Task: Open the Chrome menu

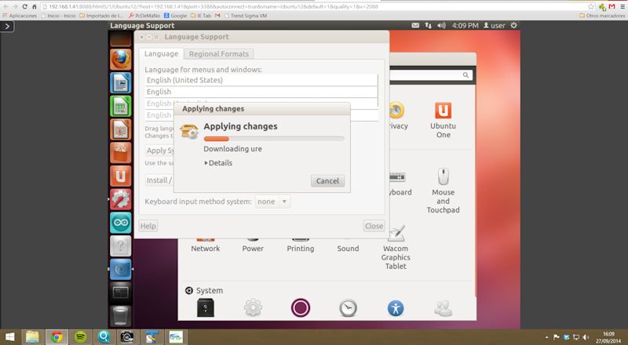Action: click(622, 6)
